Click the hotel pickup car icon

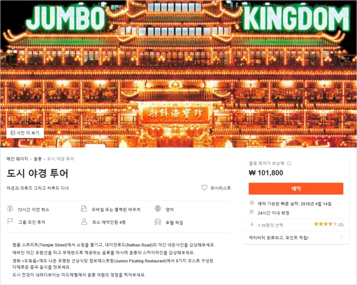[x=158, y=222]
